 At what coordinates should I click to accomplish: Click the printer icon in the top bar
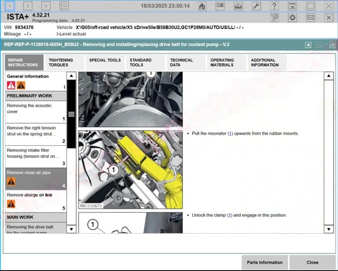[238, 6]
